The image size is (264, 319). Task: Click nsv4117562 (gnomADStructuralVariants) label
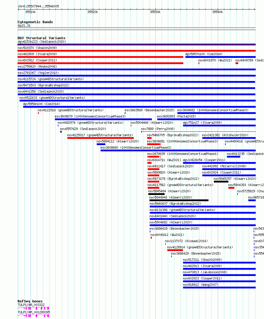(180, 185)
